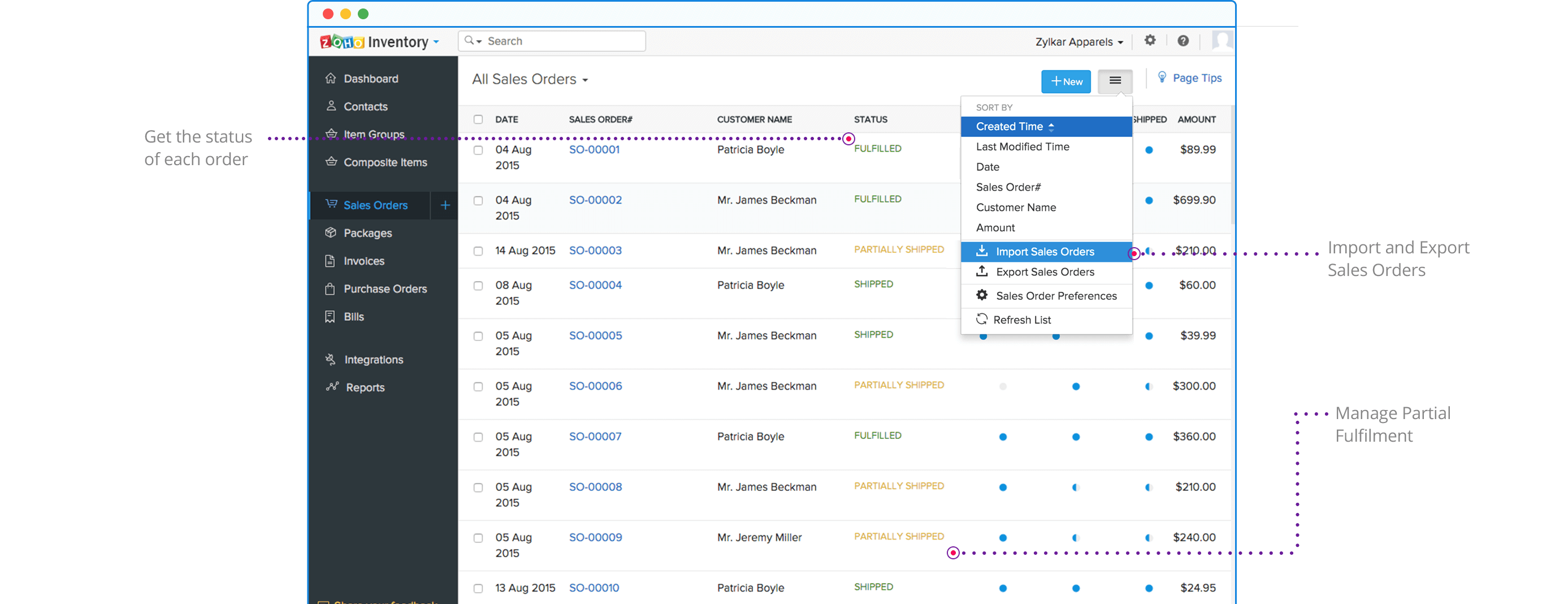Open sales order SO-00005
The image size is (1568, 604).
595,335
